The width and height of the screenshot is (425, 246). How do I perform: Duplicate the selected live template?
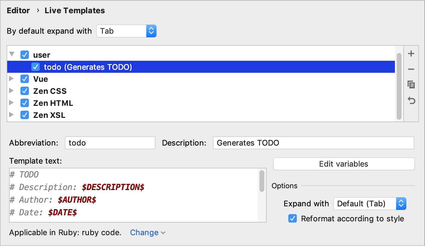point(411,85)
